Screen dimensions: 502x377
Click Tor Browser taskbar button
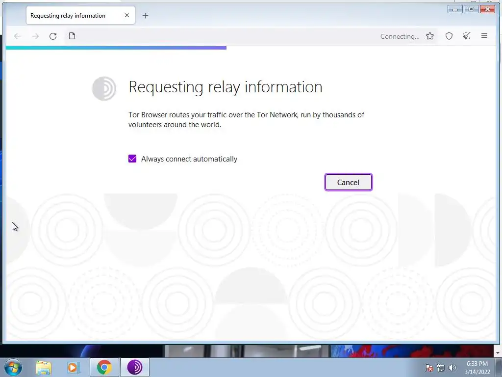tap(135, 367)
